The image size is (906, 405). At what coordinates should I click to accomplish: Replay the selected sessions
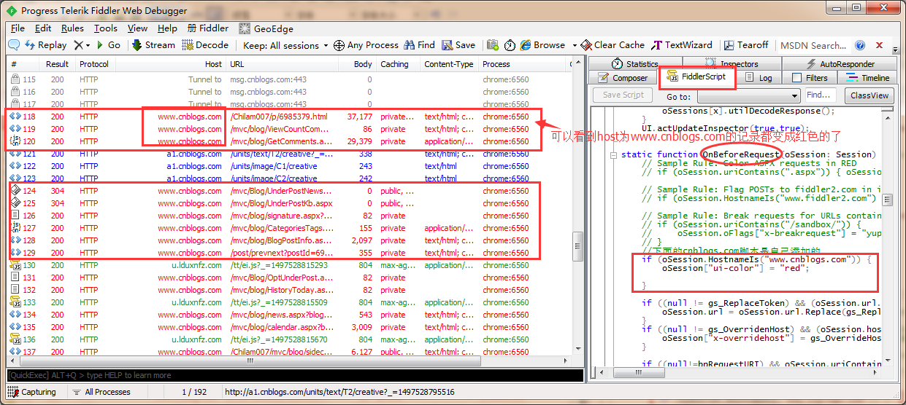click(x=45, y=45)
